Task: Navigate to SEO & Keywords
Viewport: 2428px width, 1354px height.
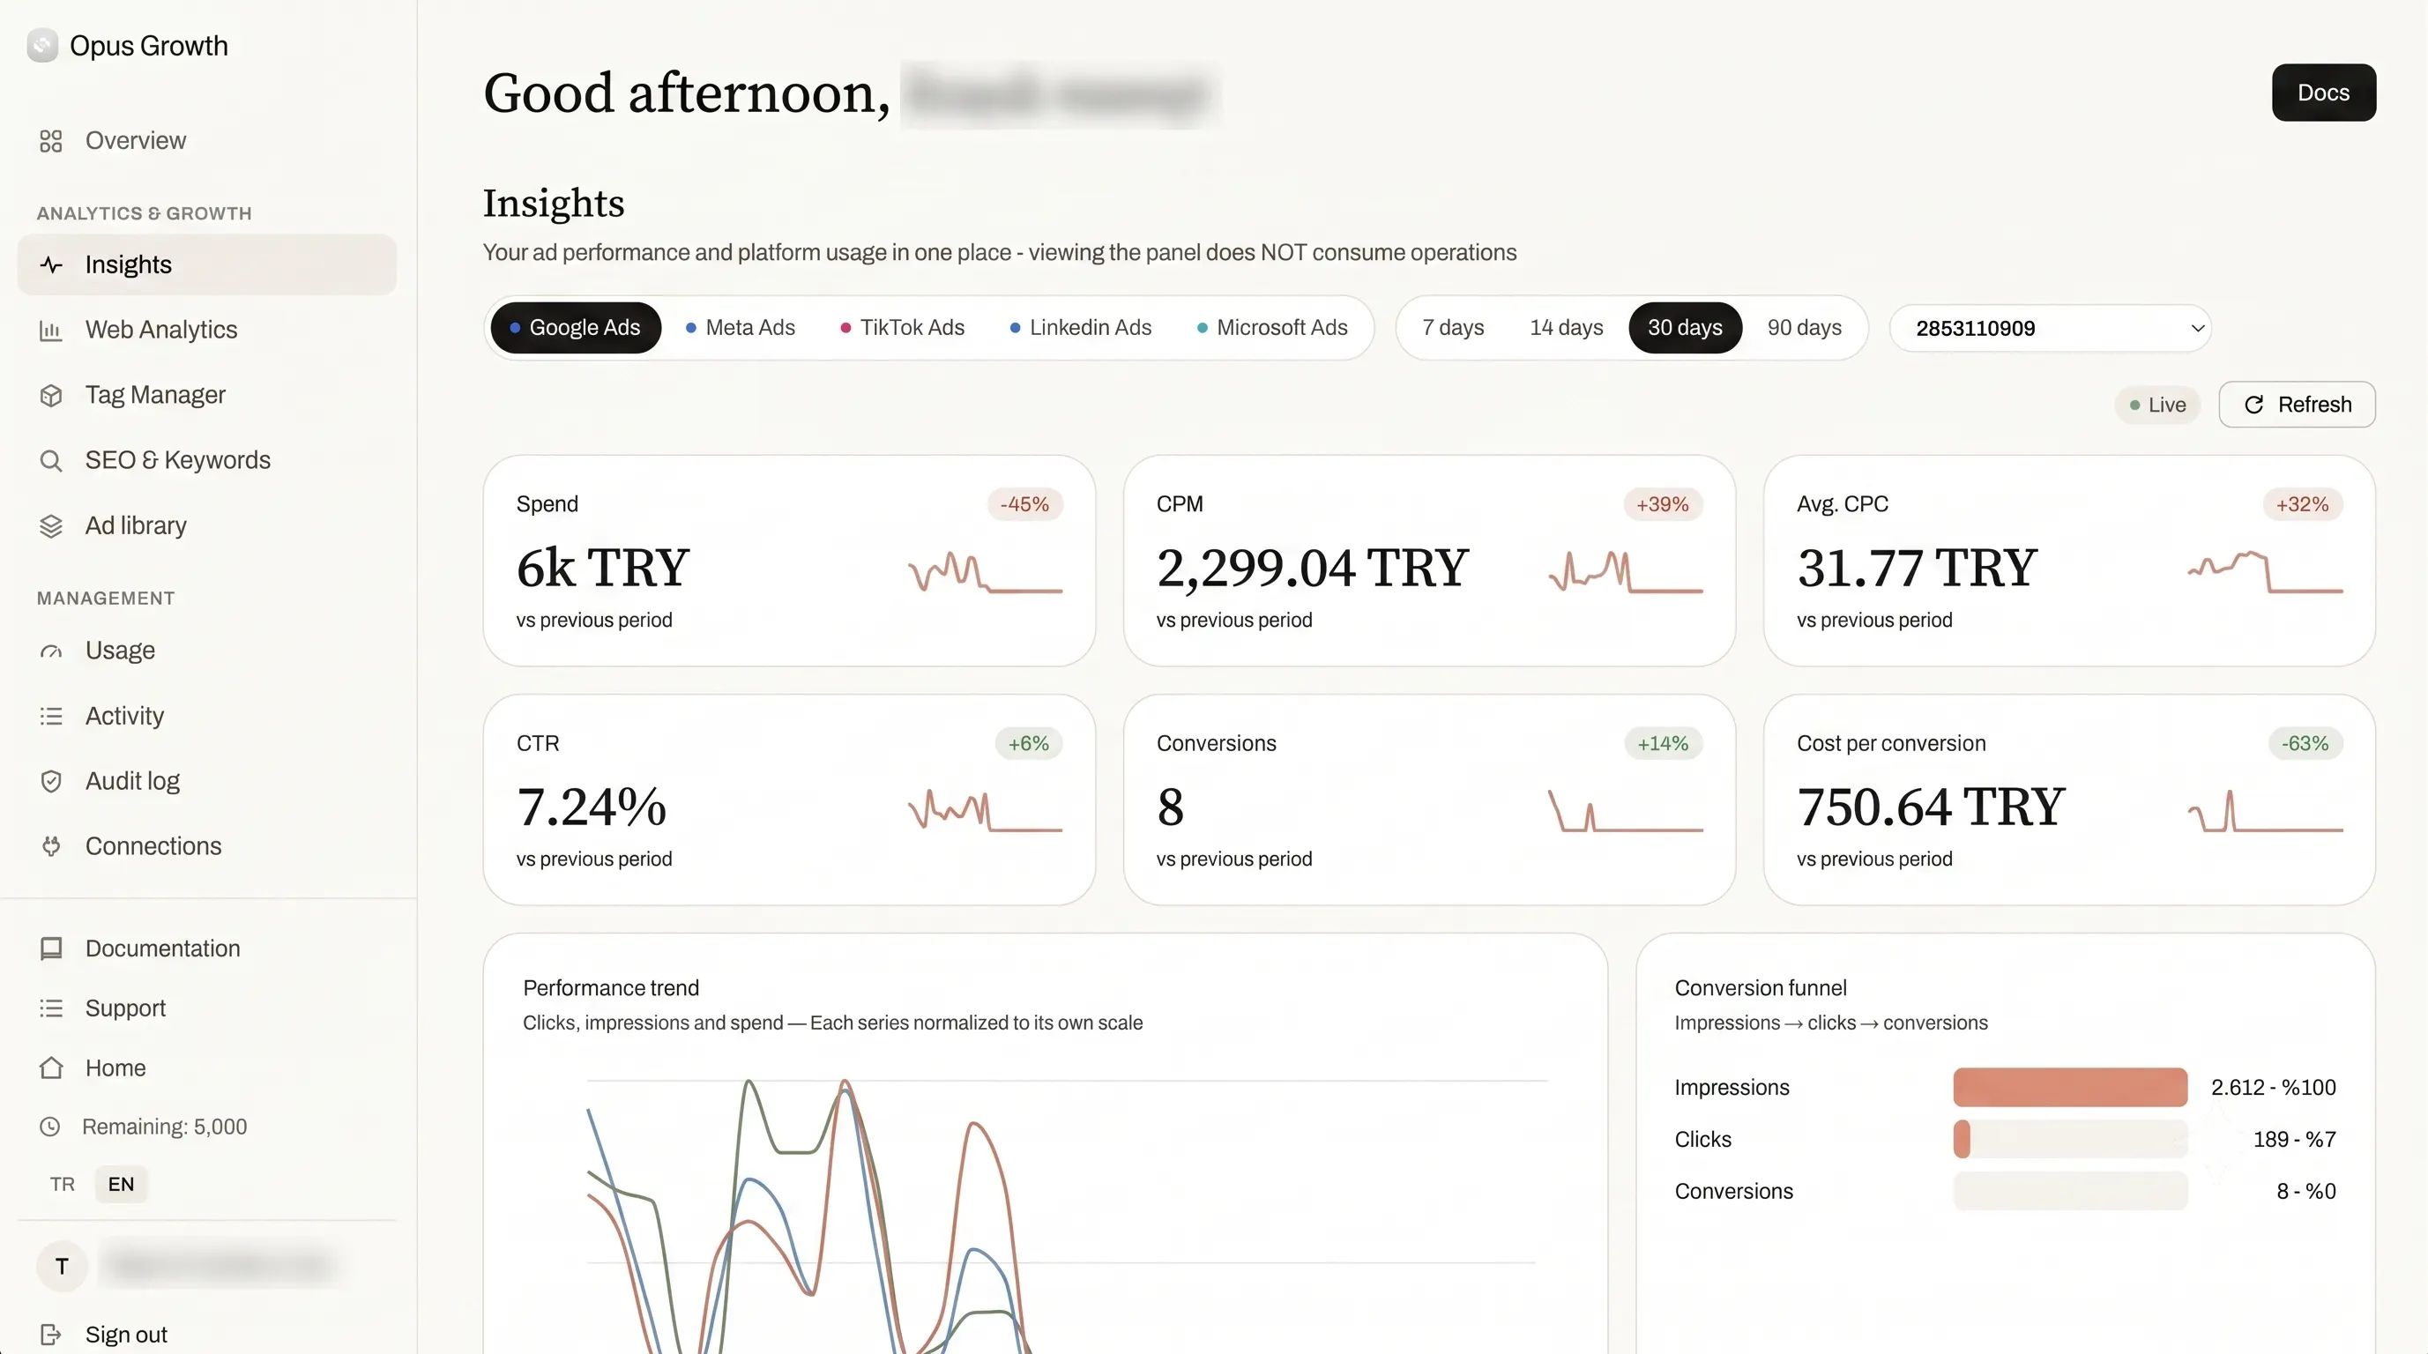Action: click(x=207, y=461)
